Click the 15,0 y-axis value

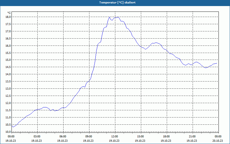(x=8, y=60)
